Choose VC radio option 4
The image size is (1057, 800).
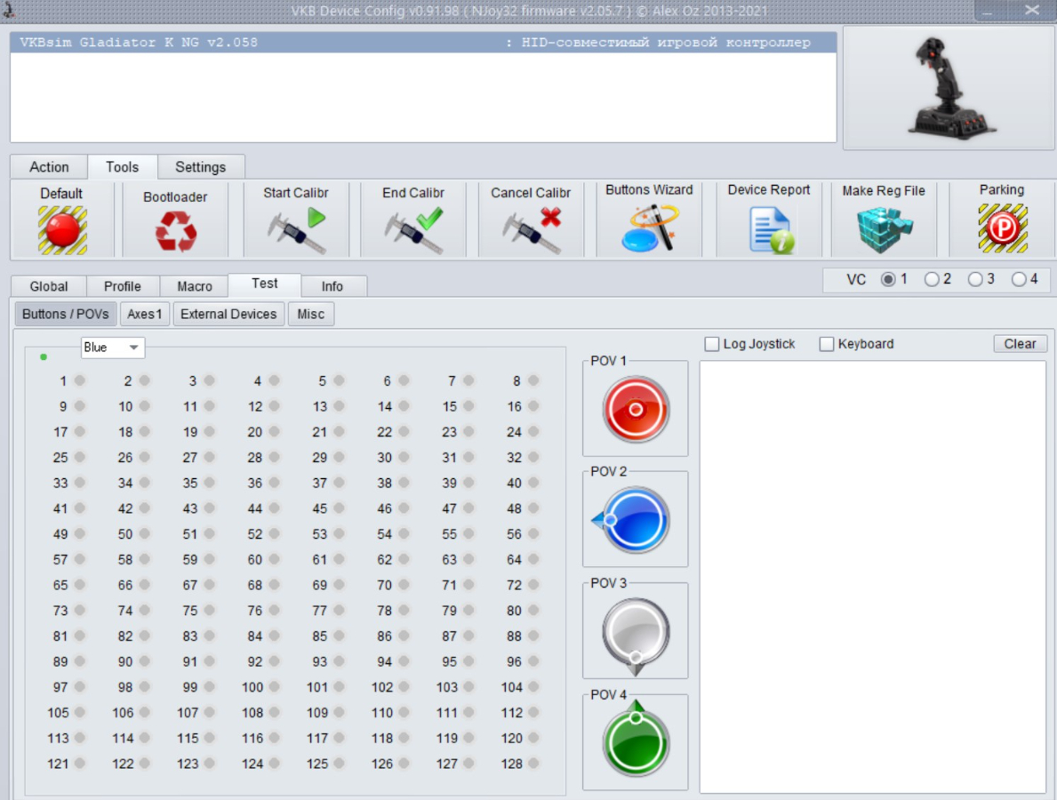(1019, 279)
